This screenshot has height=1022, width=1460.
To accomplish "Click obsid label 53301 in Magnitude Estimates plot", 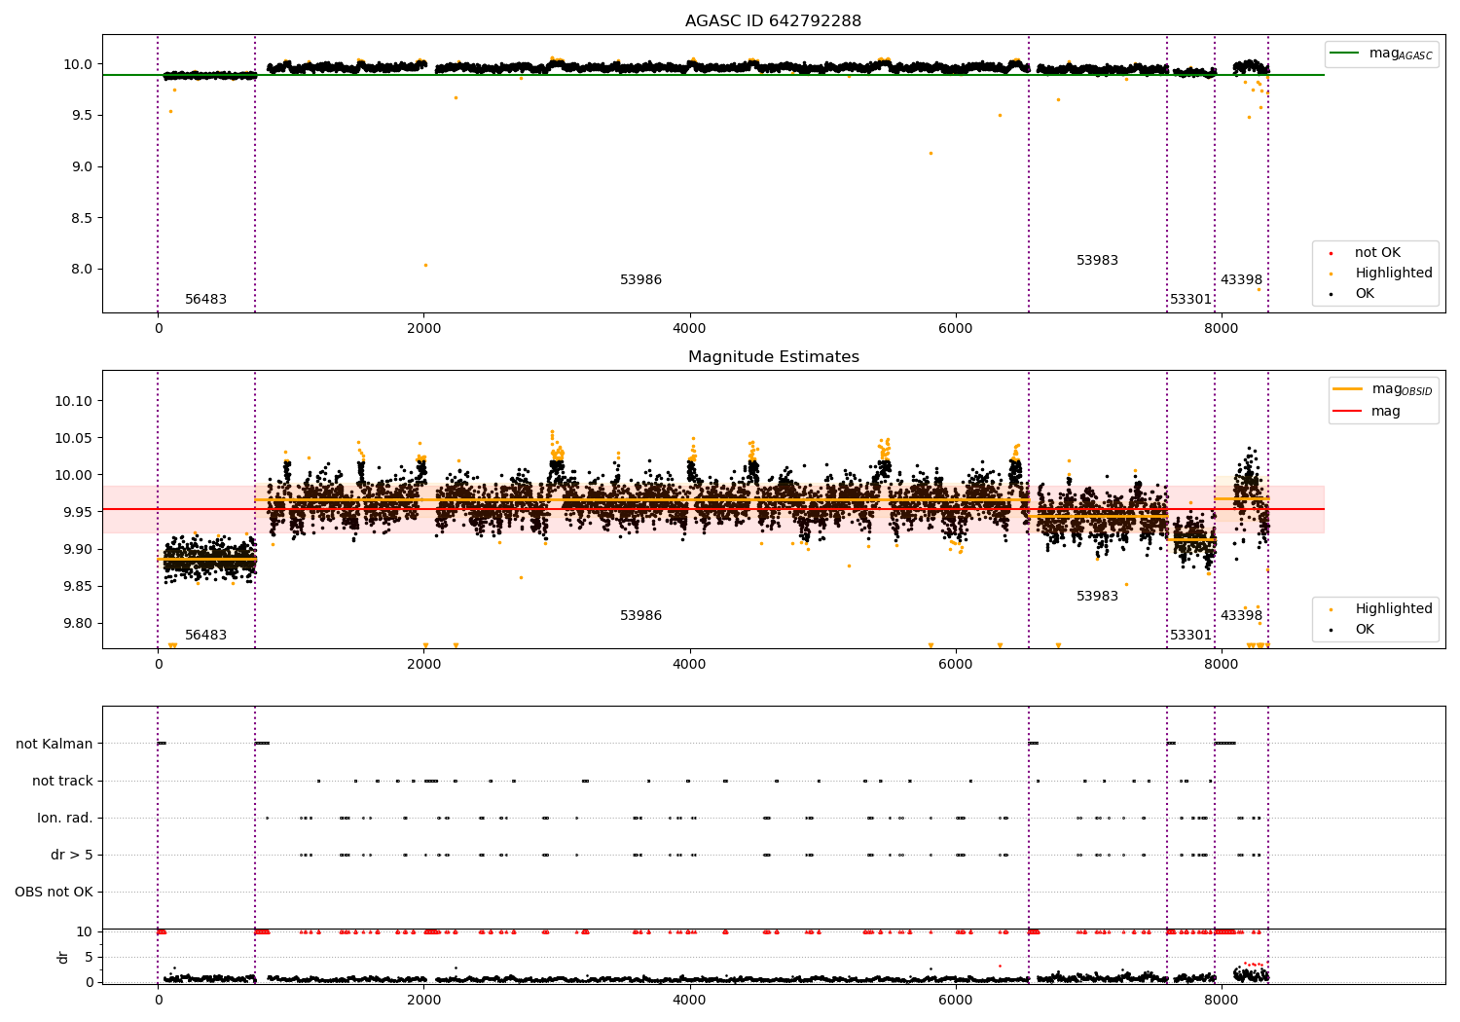I will 1190,636.
